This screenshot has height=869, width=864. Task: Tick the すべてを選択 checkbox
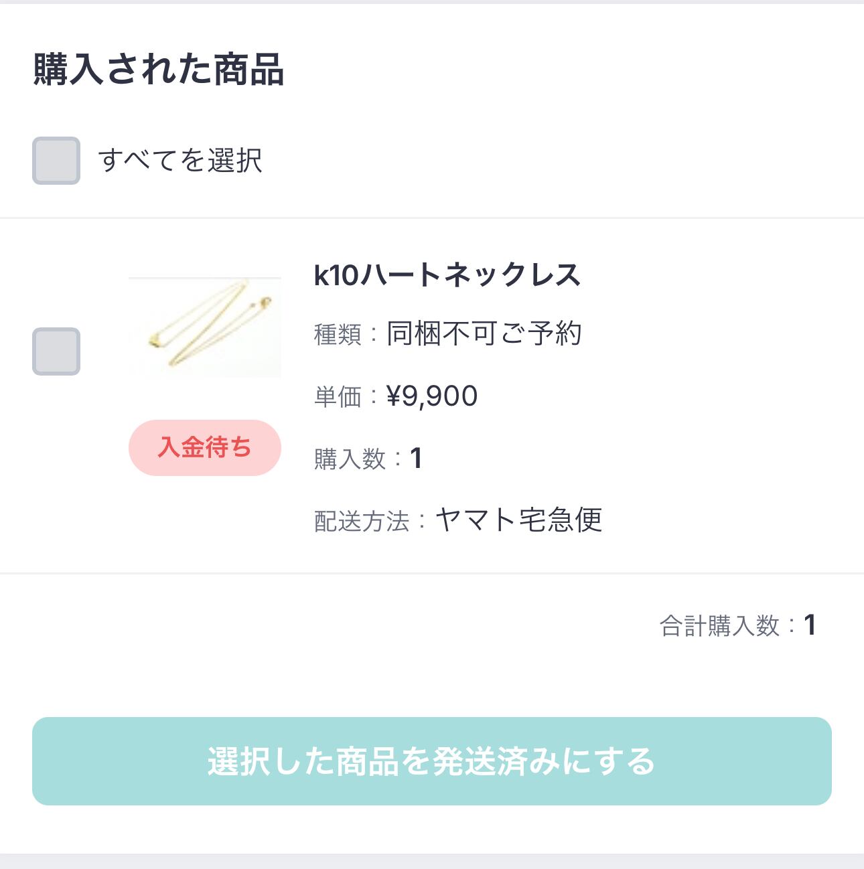(56, 161)
